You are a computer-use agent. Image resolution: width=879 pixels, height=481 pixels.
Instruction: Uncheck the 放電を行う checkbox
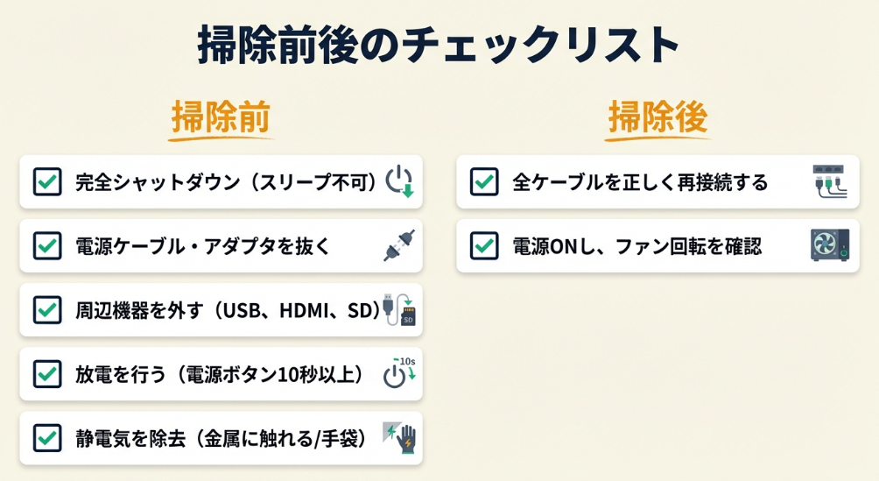pos(47,374)
